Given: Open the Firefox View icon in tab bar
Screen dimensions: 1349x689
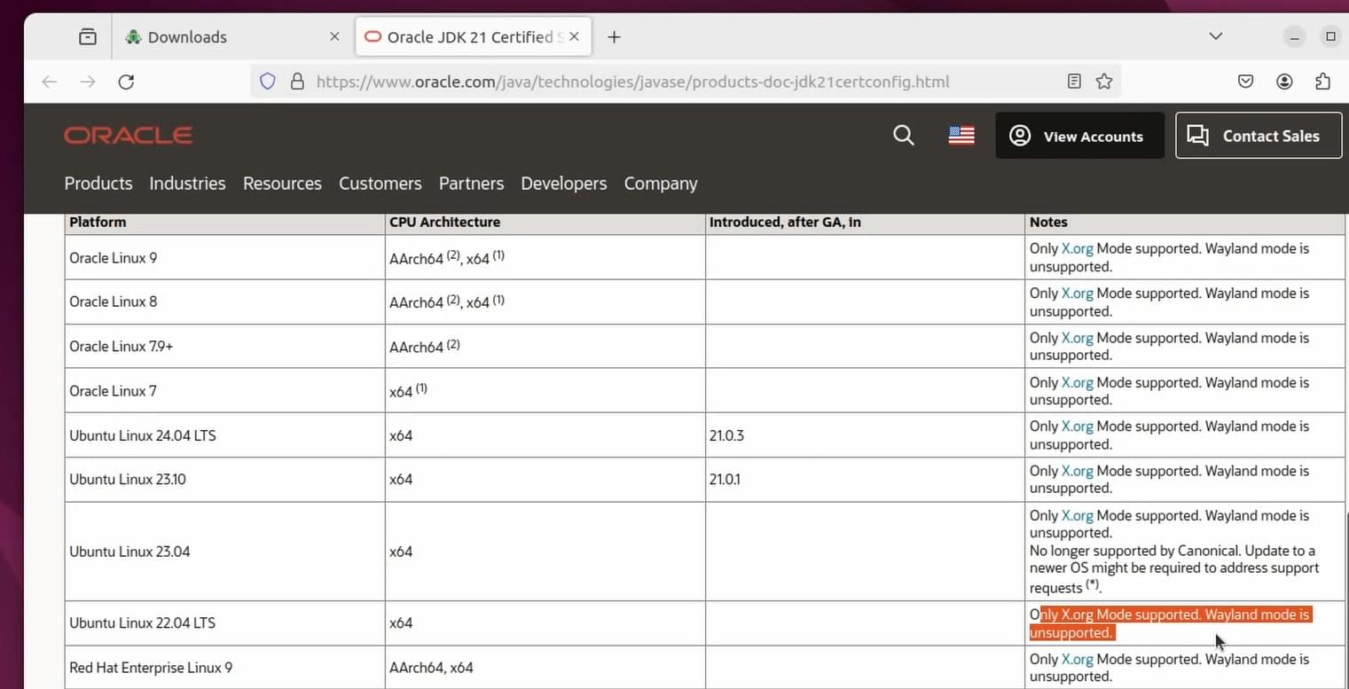Looking at the screenshot, I should [88, 36].
